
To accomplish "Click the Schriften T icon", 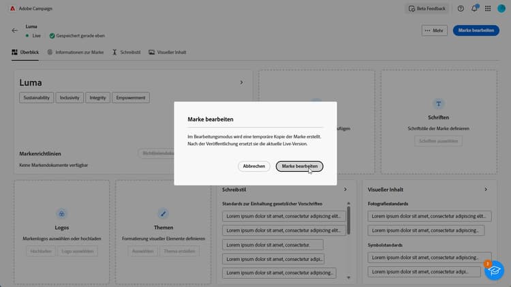I will click(x=438, y=104).
